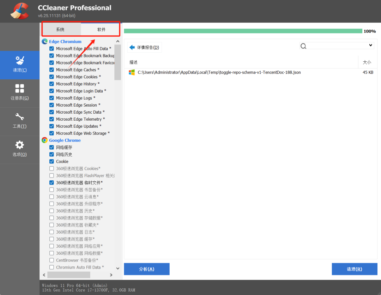Open the search box dropdown arrow
Viewport: 381px width, 295px height.
[370, 45]
